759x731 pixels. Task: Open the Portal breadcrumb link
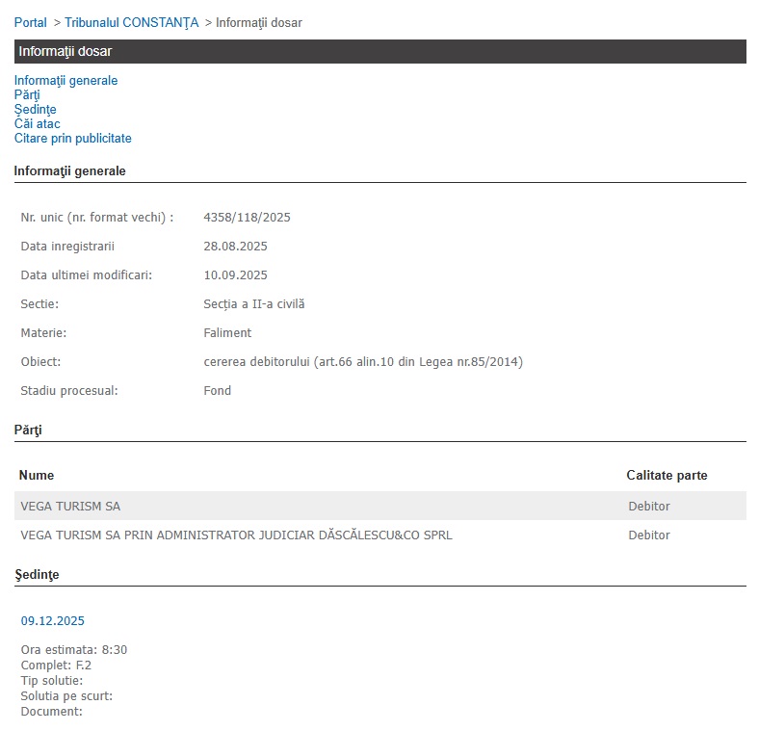pyautogui.click(x=31, y=23)
